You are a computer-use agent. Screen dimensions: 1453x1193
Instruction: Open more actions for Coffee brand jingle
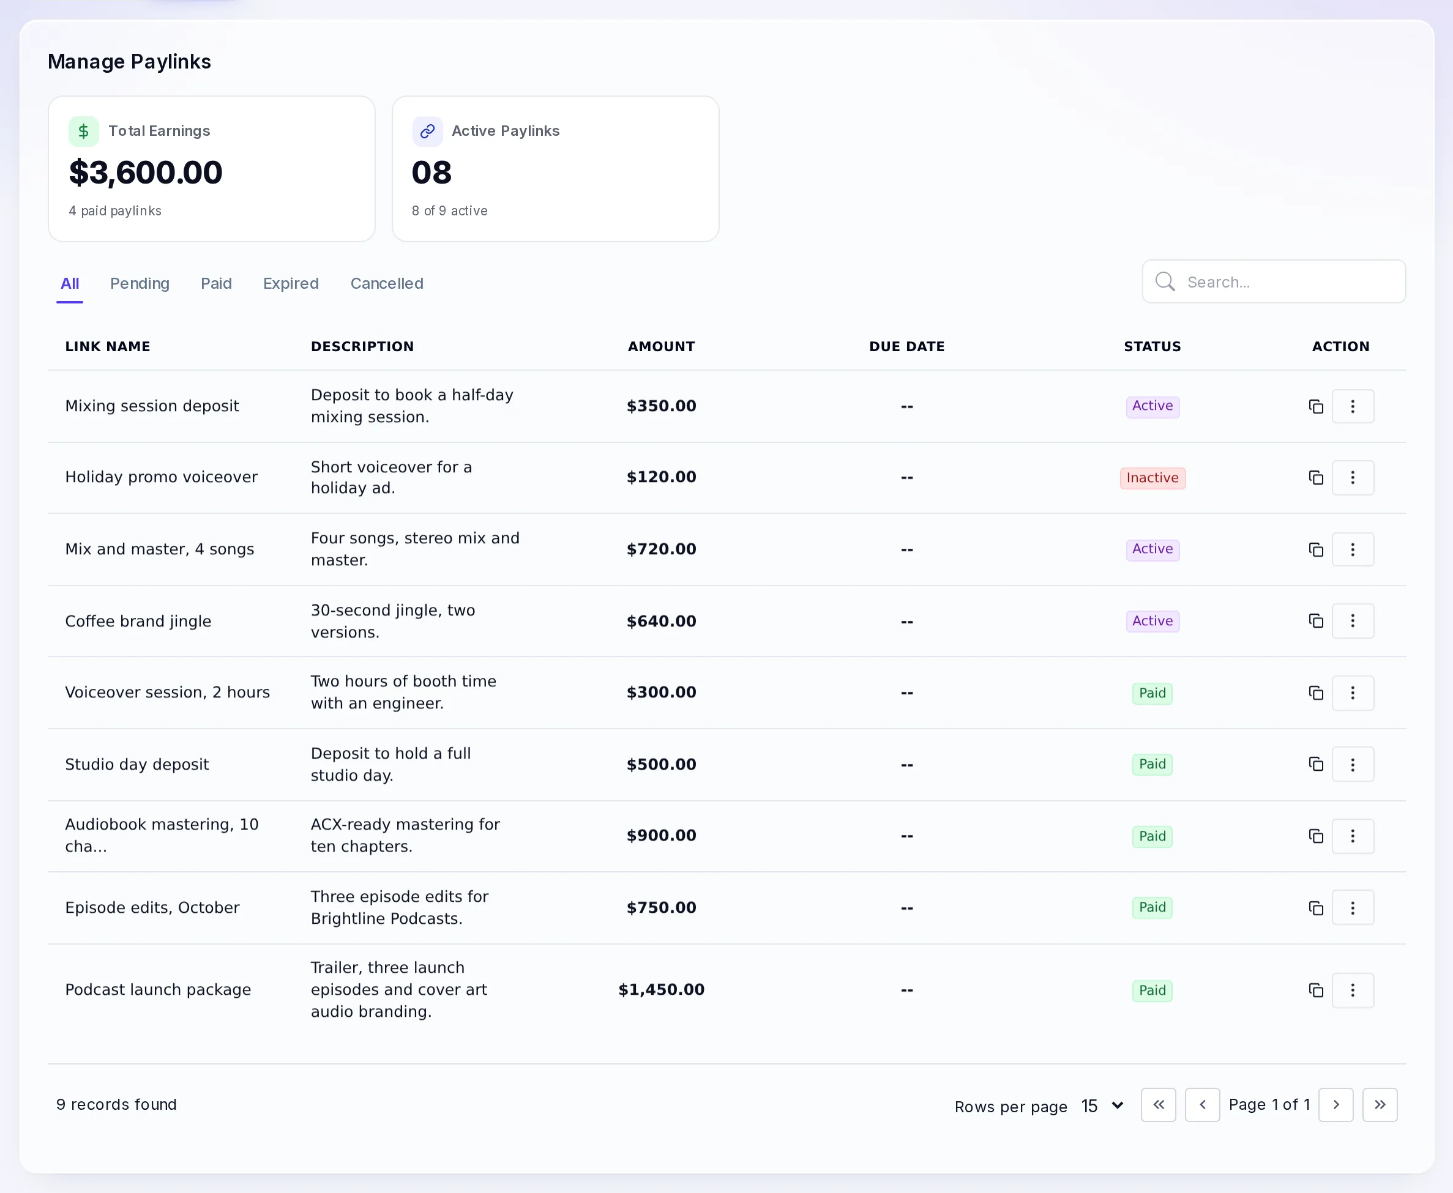[1353, 621]
